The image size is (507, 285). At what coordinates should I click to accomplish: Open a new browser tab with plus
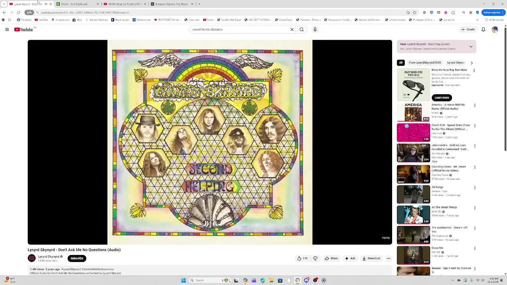click(199, 4)
